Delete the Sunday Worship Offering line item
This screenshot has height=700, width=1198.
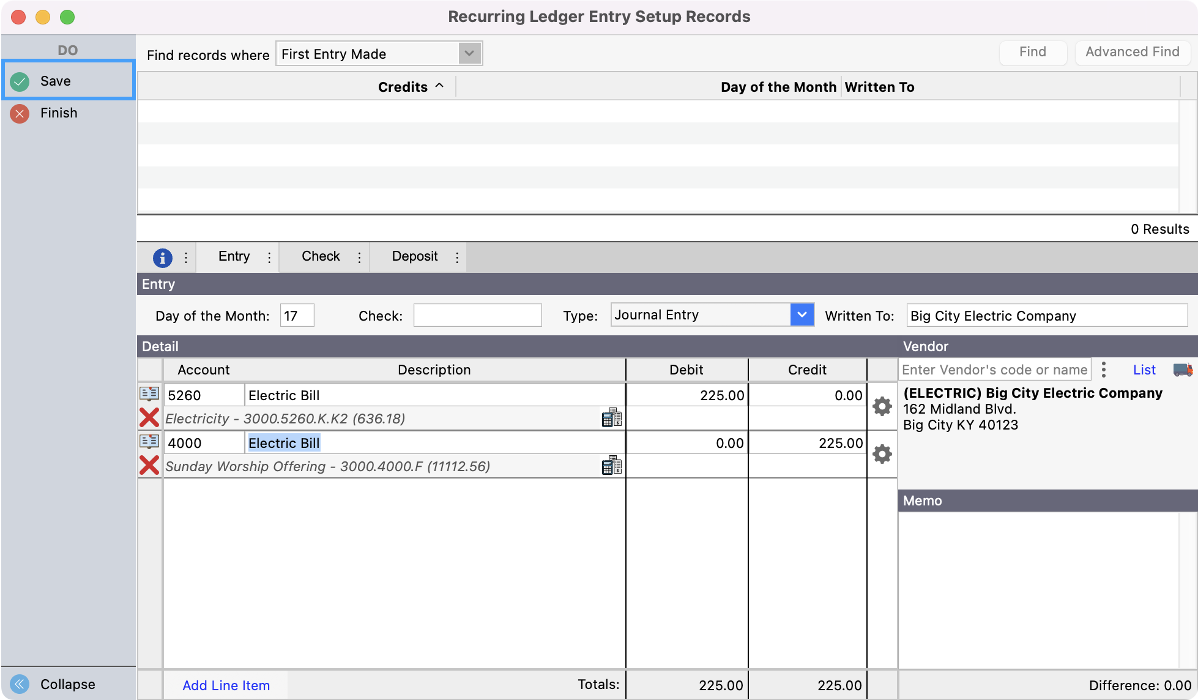tap(149, 466)
